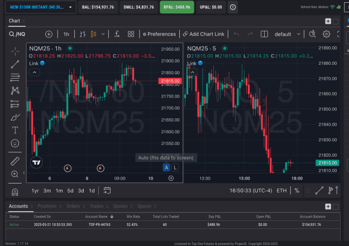Viewport: 349px width, 246px height.
Task: Click the UP&L indicator
Action: point(211,7)
